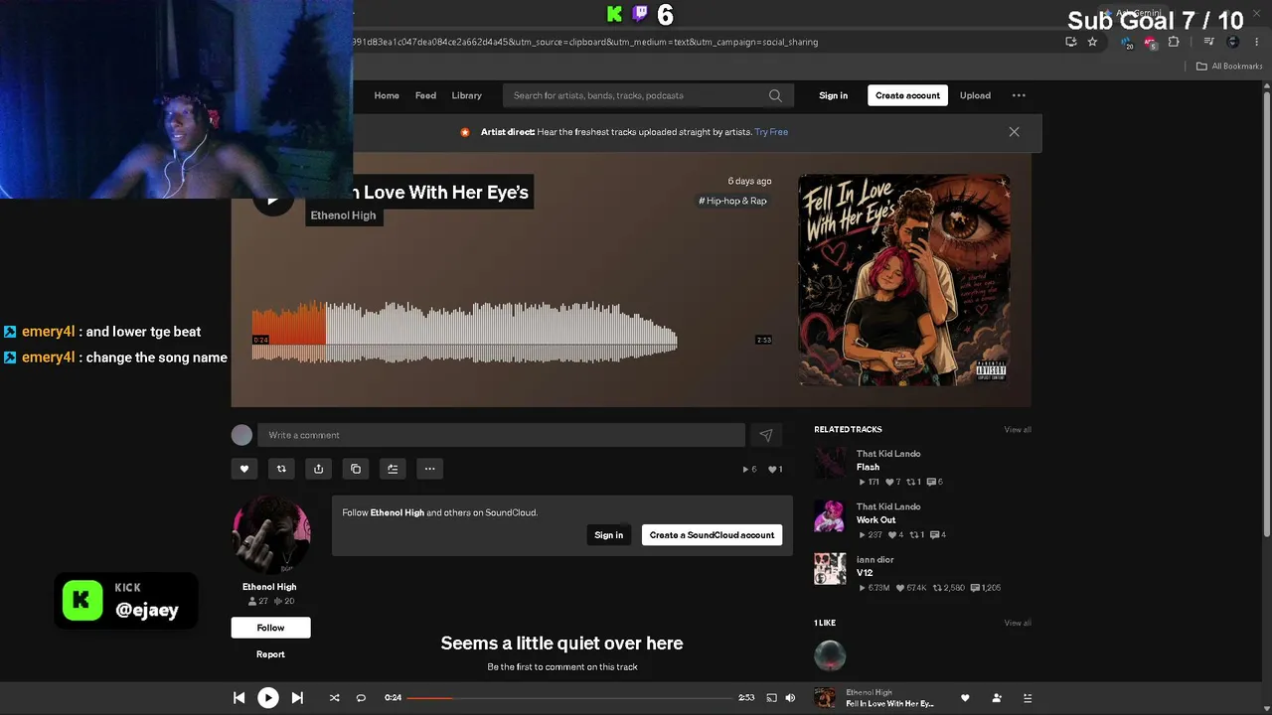This screenshot has width=1272, height=715.
Task: Add the track to Next up
Action: [x=393, y=469]
